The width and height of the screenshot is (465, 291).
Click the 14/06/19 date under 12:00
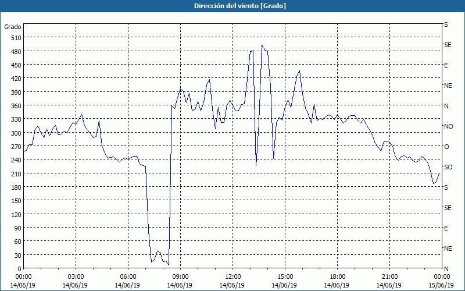pyautogui.click(x=232, y=285)
